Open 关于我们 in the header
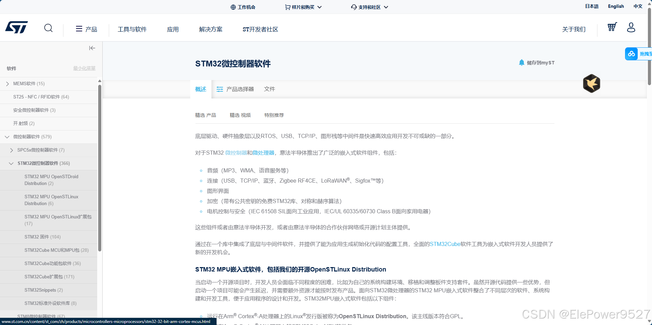Image resolution: width=652 pixels, height=325 pixels. 574,29
